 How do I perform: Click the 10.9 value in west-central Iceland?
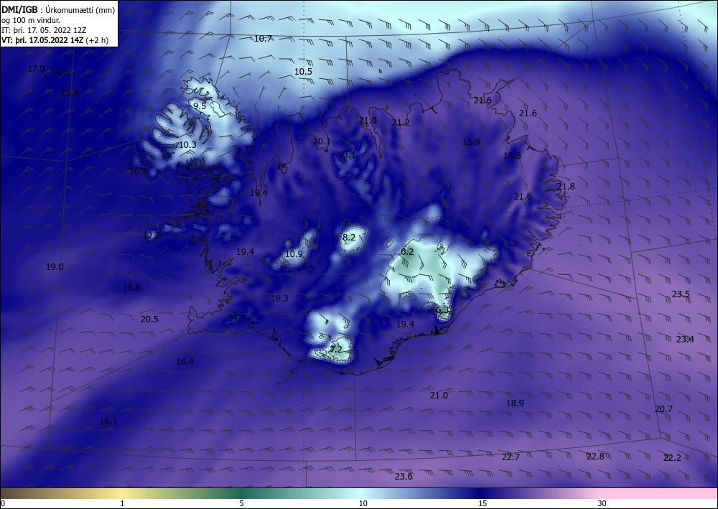pos(294,254)
